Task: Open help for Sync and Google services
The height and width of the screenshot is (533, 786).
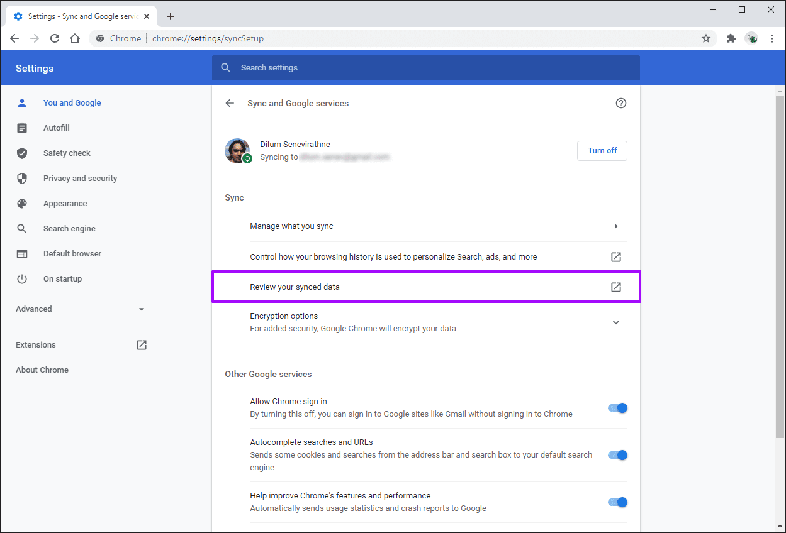Action: pos(621,103)
